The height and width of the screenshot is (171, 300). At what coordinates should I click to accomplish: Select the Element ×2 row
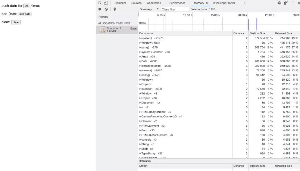tap(219, 121)
